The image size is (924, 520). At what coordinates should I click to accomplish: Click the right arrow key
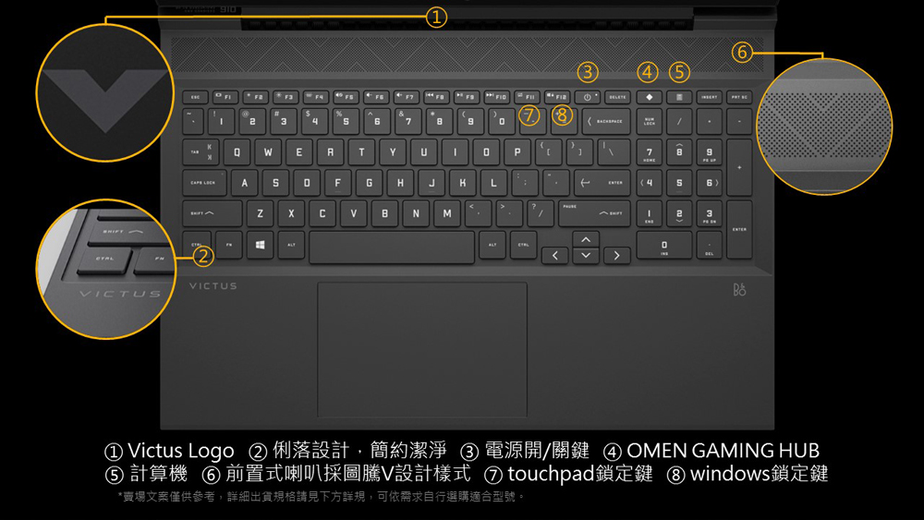click(617, 256)
